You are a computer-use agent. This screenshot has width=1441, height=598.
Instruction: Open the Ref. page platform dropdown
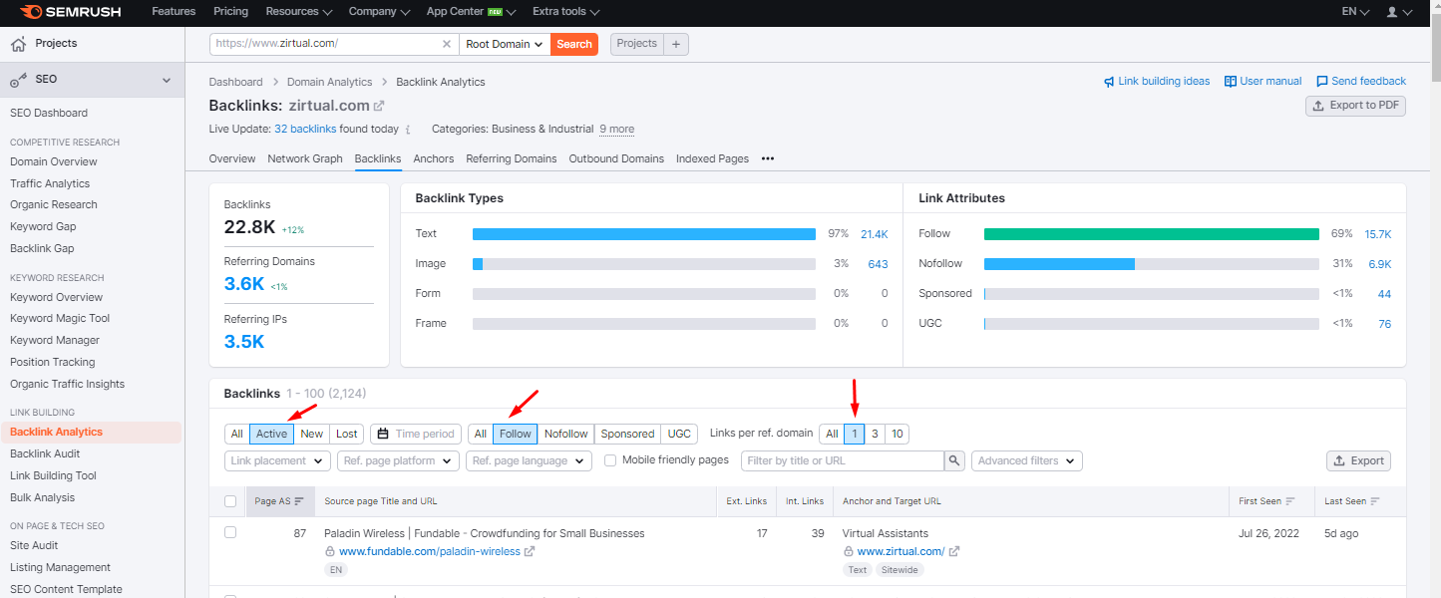398,460
